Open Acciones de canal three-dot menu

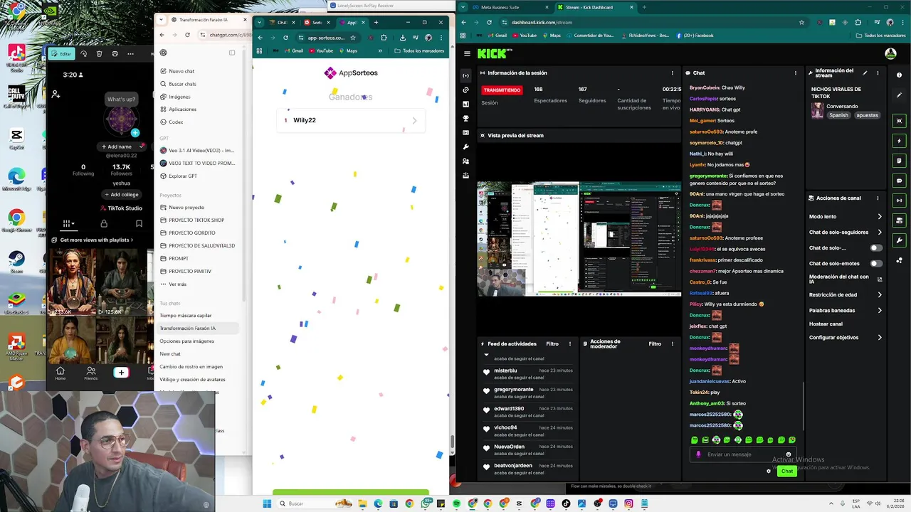pyautogui.click(x=878, y=198)
